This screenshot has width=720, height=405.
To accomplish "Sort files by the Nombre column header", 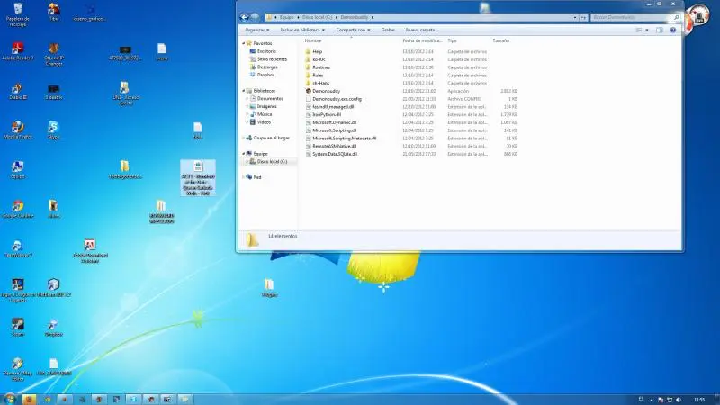I will (313, 40).
